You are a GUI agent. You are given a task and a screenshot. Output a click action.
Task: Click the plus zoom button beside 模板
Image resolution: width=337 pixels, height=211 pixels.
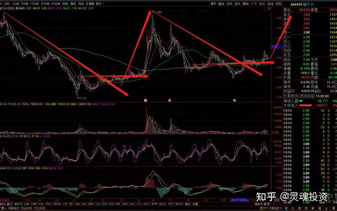pyautogui.click(x=274, y=204)
